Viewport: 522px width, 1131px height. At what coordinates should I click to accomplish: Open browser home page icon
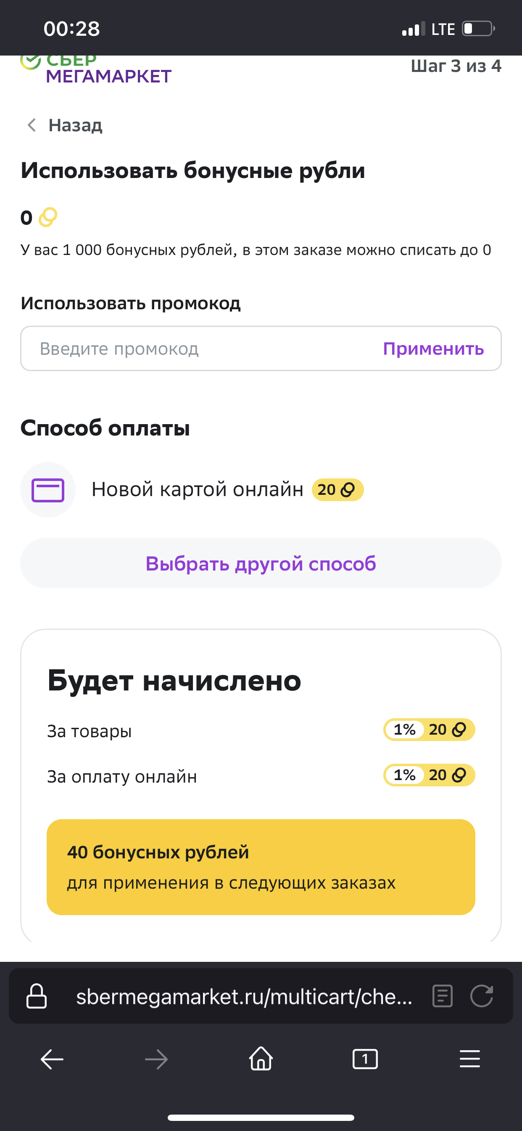[x=261, y=1059]
